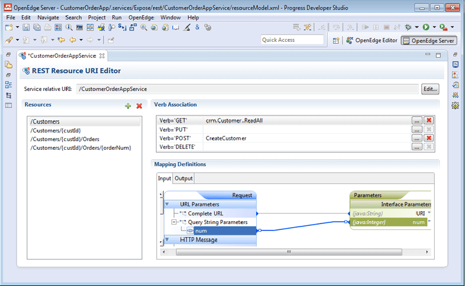Click the folder icon in left sidebar
The width and height of the screenshot is (465, 286).
(x=9, y=65)
